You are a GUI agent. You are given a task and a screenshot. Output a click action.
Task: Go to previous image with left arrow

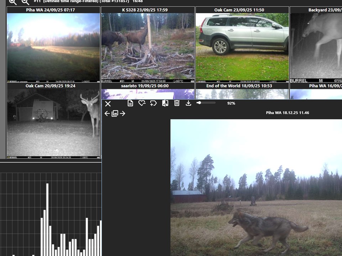(x=107, y=113)
